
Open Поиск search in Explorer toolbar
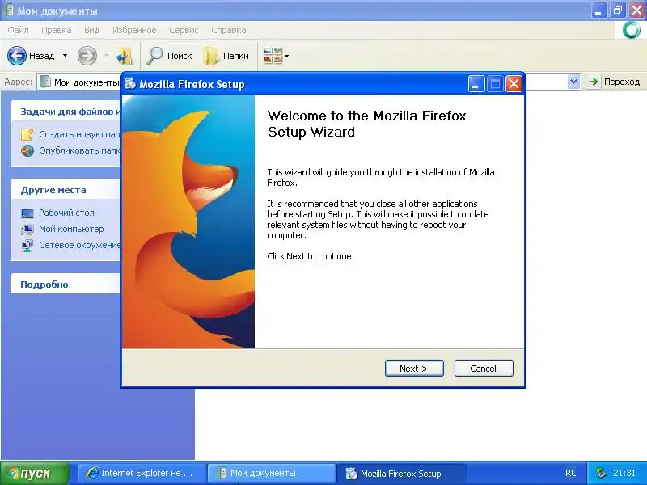tap(170, 56)
